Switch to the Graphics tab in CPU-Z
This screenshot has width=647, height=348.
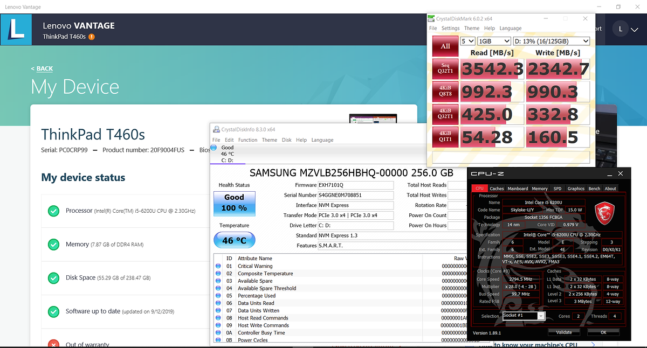click(x=576, y=189)
